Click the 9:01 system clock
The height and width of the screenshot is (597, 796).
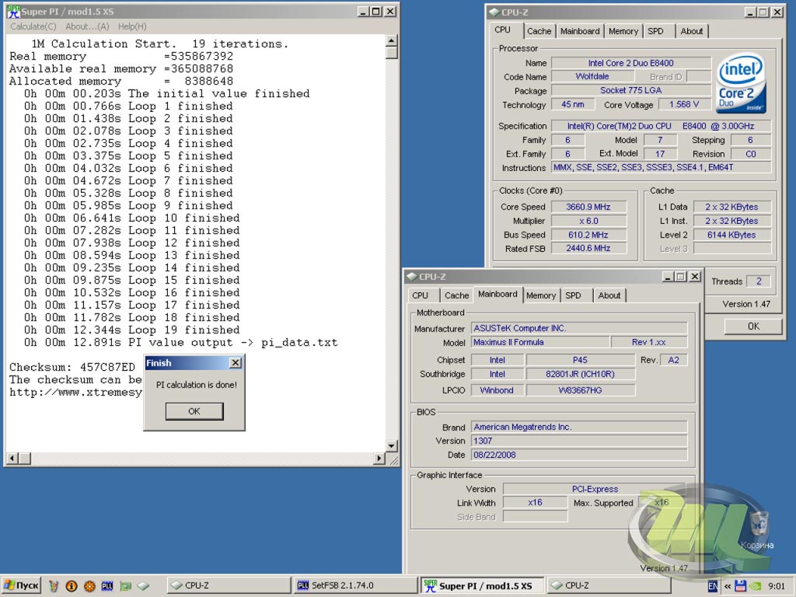[777, 586]
